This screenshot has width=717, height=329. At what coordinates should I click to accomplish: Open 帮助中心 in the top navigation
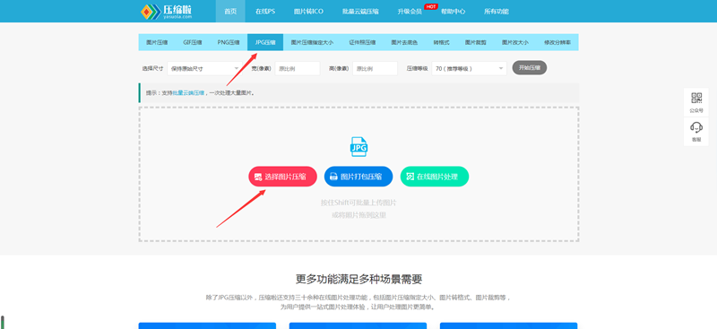point(454,12)
